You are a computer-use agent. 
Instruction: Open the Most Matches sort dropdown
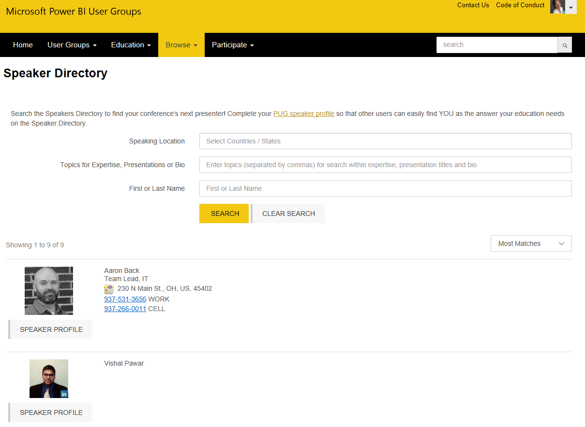[x=531, y=243]
